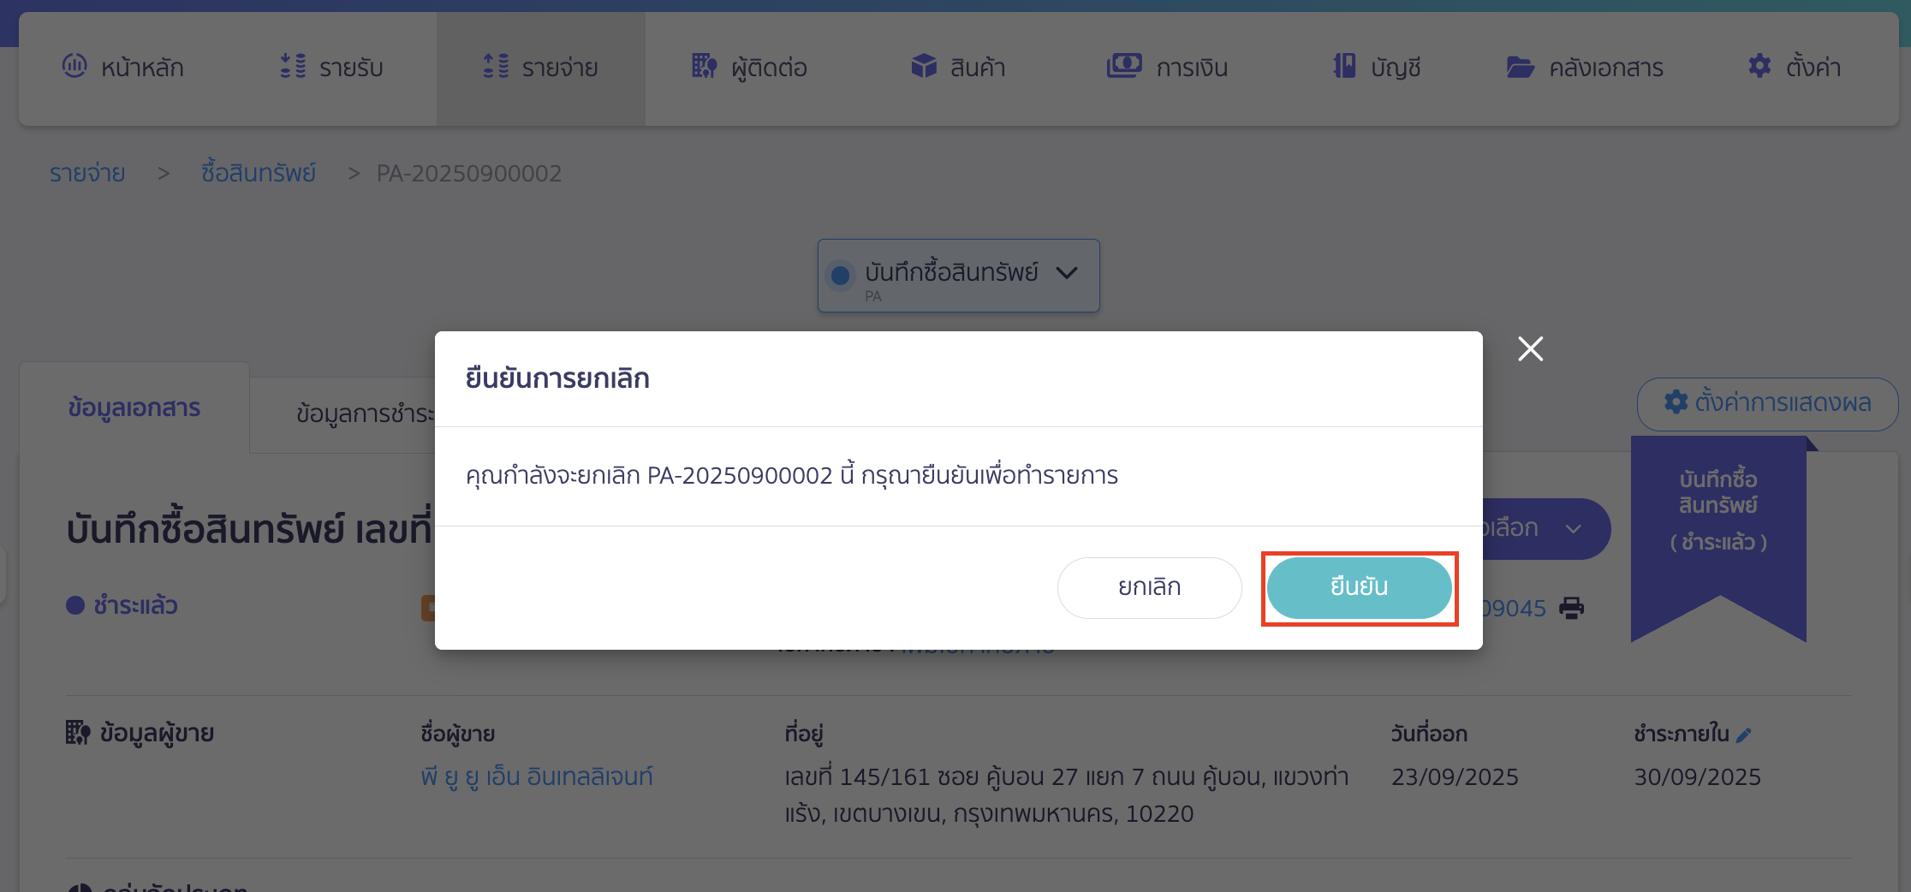Click the สินค้า product cube icon
The image size is (1911, 892).
[x=924, y=66]
